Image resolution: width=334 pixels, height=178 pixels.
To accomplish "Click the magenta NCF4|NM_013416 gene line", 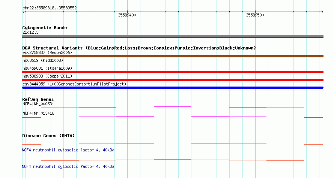I will click(173, 117).
